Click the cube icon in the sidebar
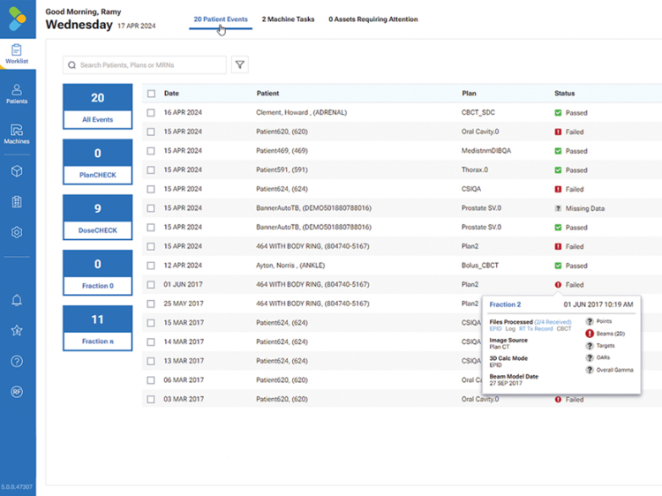This screenshot has width=662, height=496. pyautogui.click(x=17, y=171)
